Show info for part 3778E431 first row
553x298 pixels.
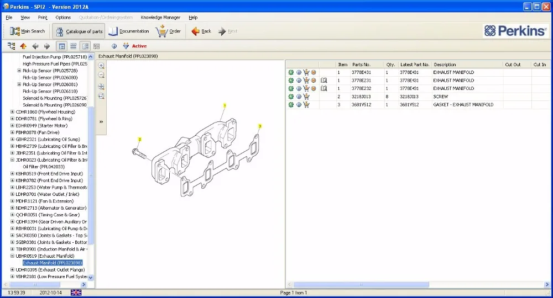coord(299,72)
